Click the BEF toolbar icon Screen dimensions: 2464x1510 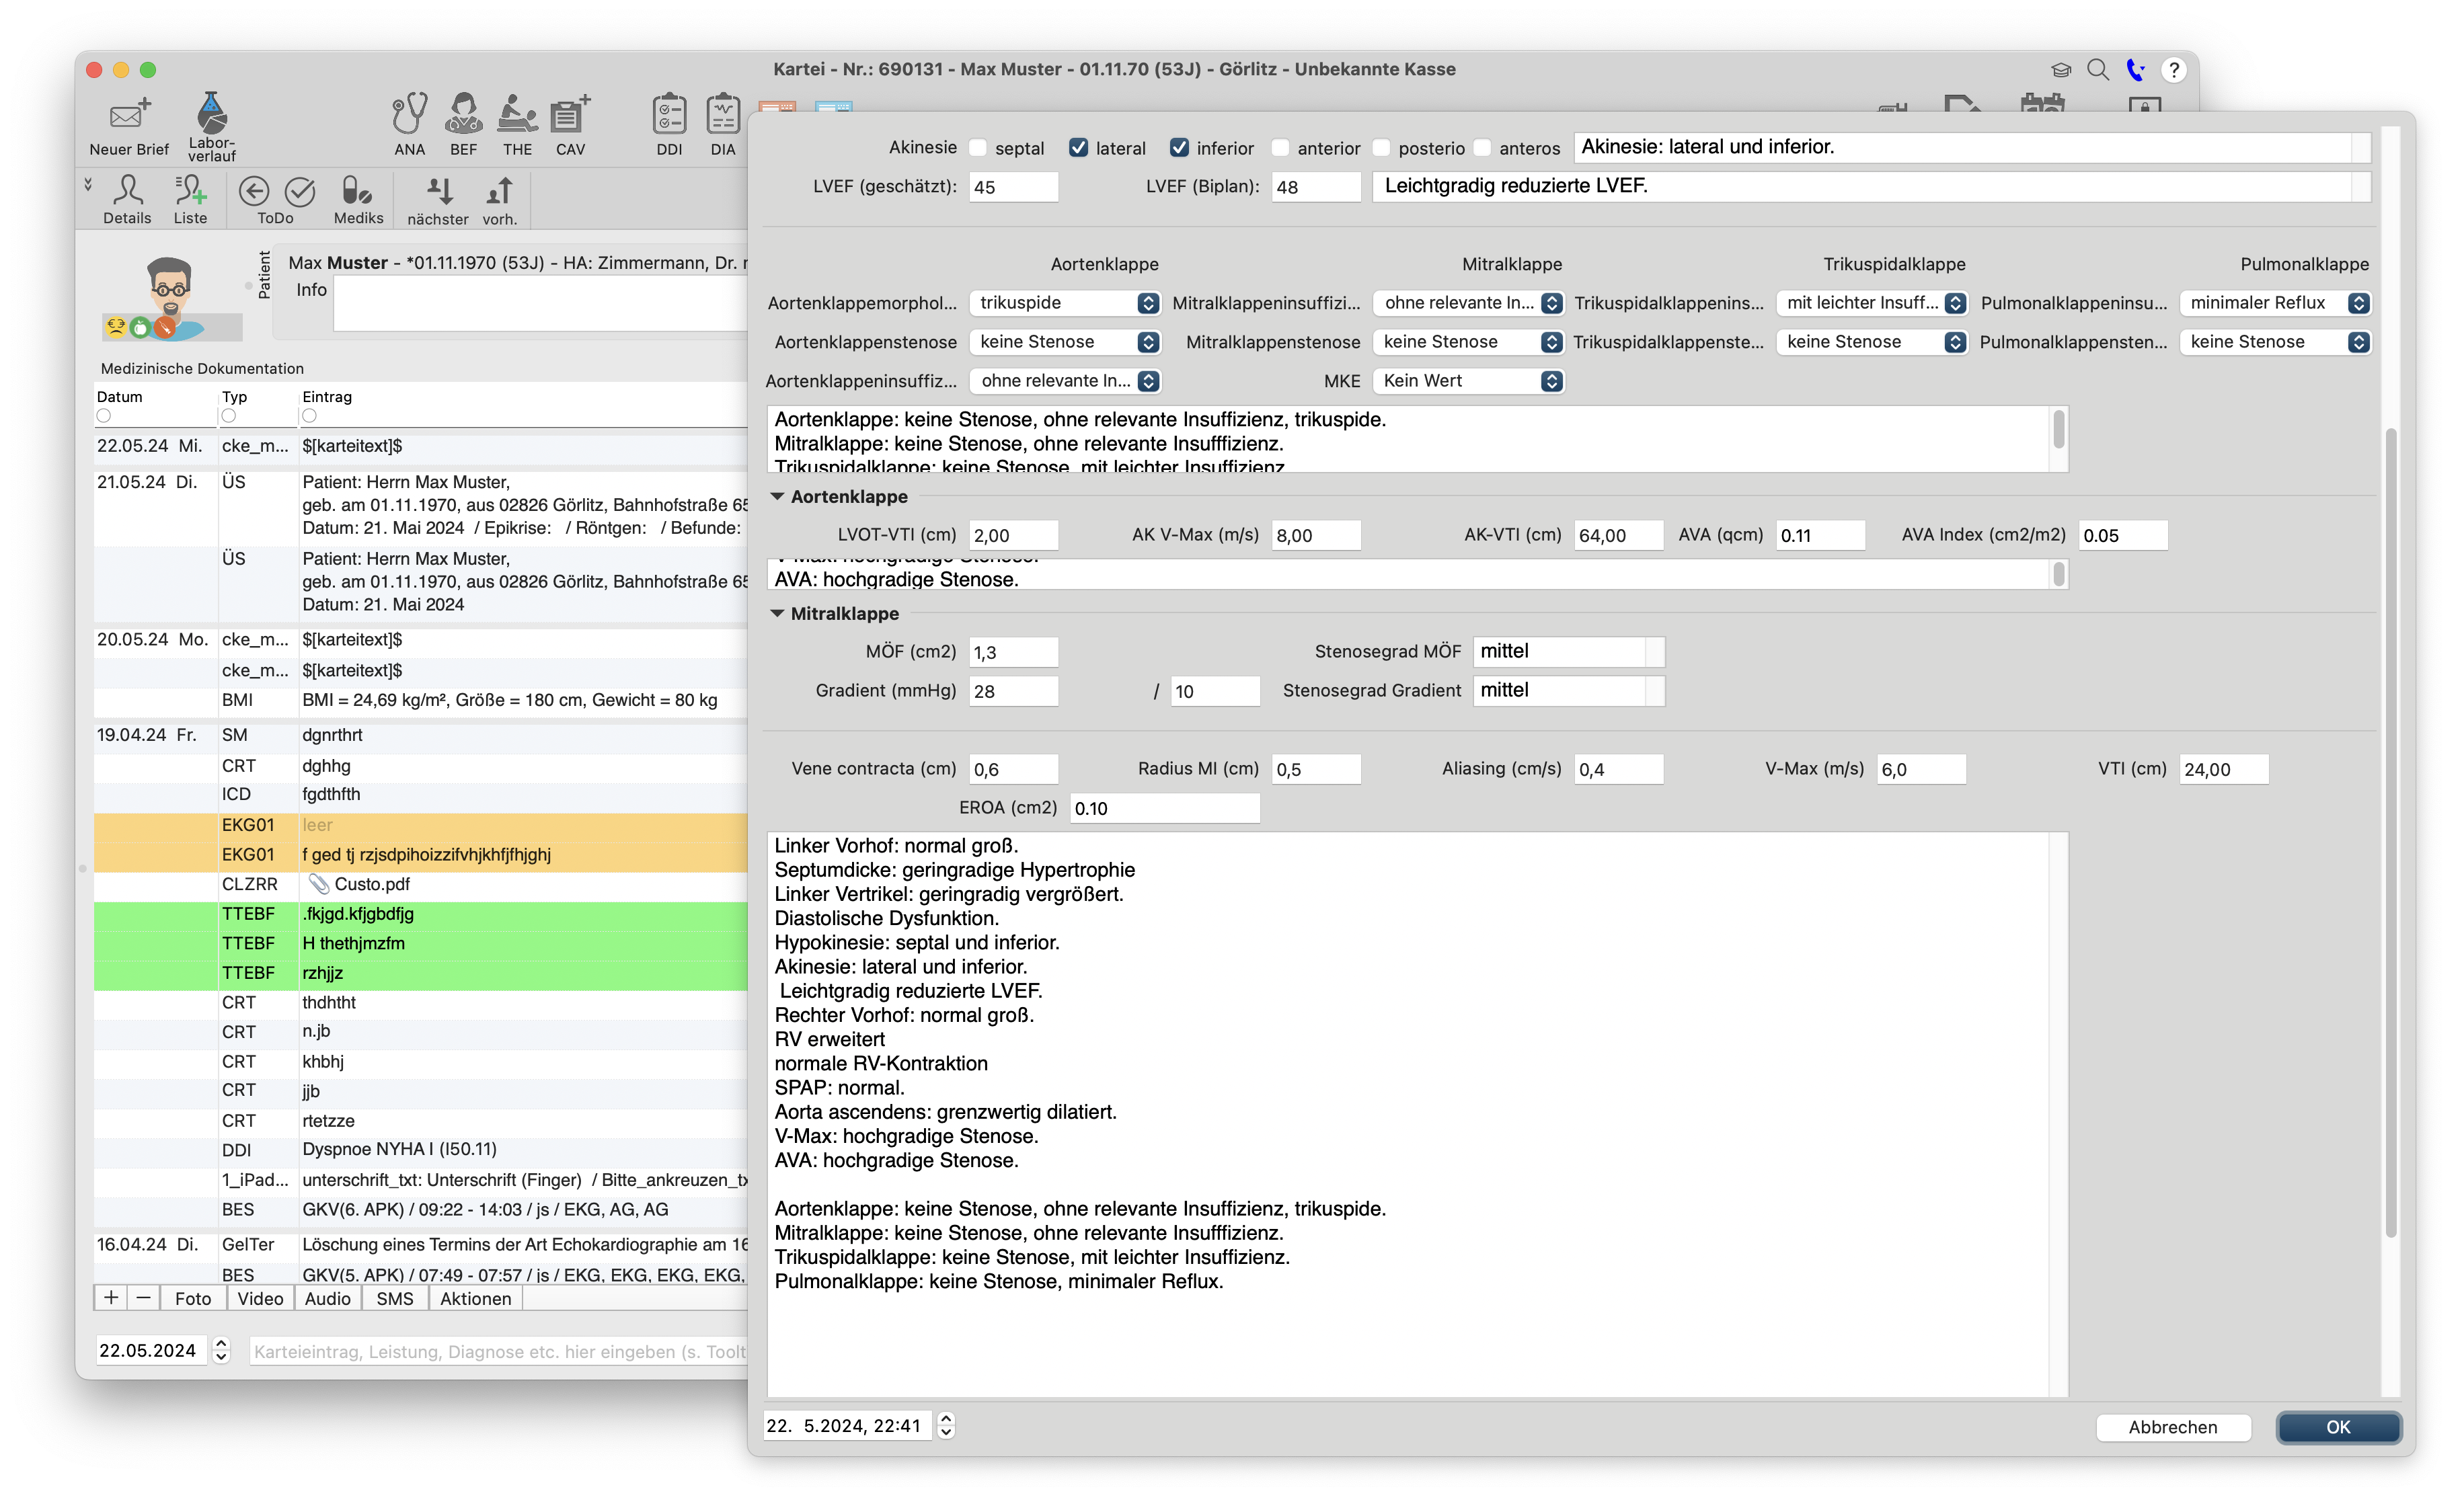pos(463,114)
